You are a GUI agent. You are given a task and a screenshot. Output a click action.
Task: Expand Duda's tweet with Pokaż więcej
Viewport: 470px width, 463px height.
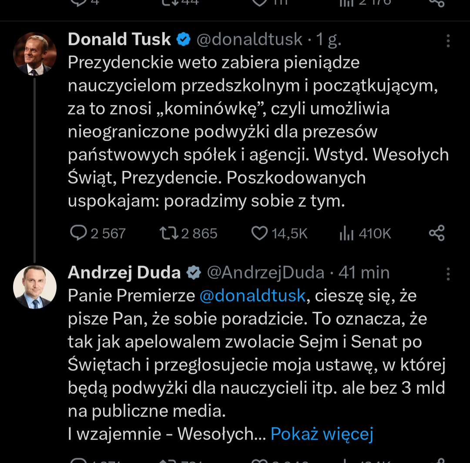322,434
